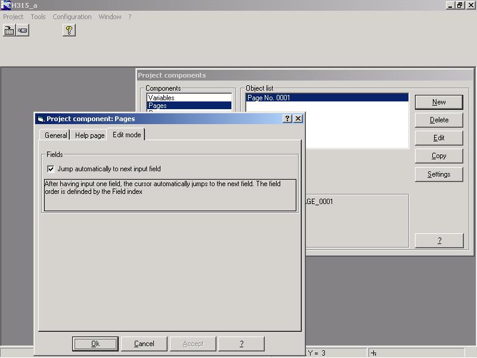Open the Configuration menu

72,17
